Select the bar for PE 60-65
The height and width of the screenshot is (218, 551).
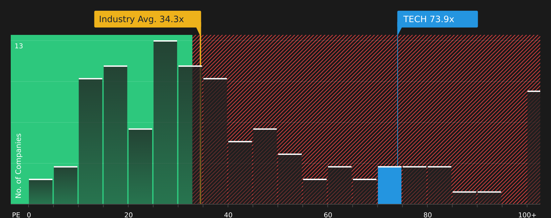340,185
